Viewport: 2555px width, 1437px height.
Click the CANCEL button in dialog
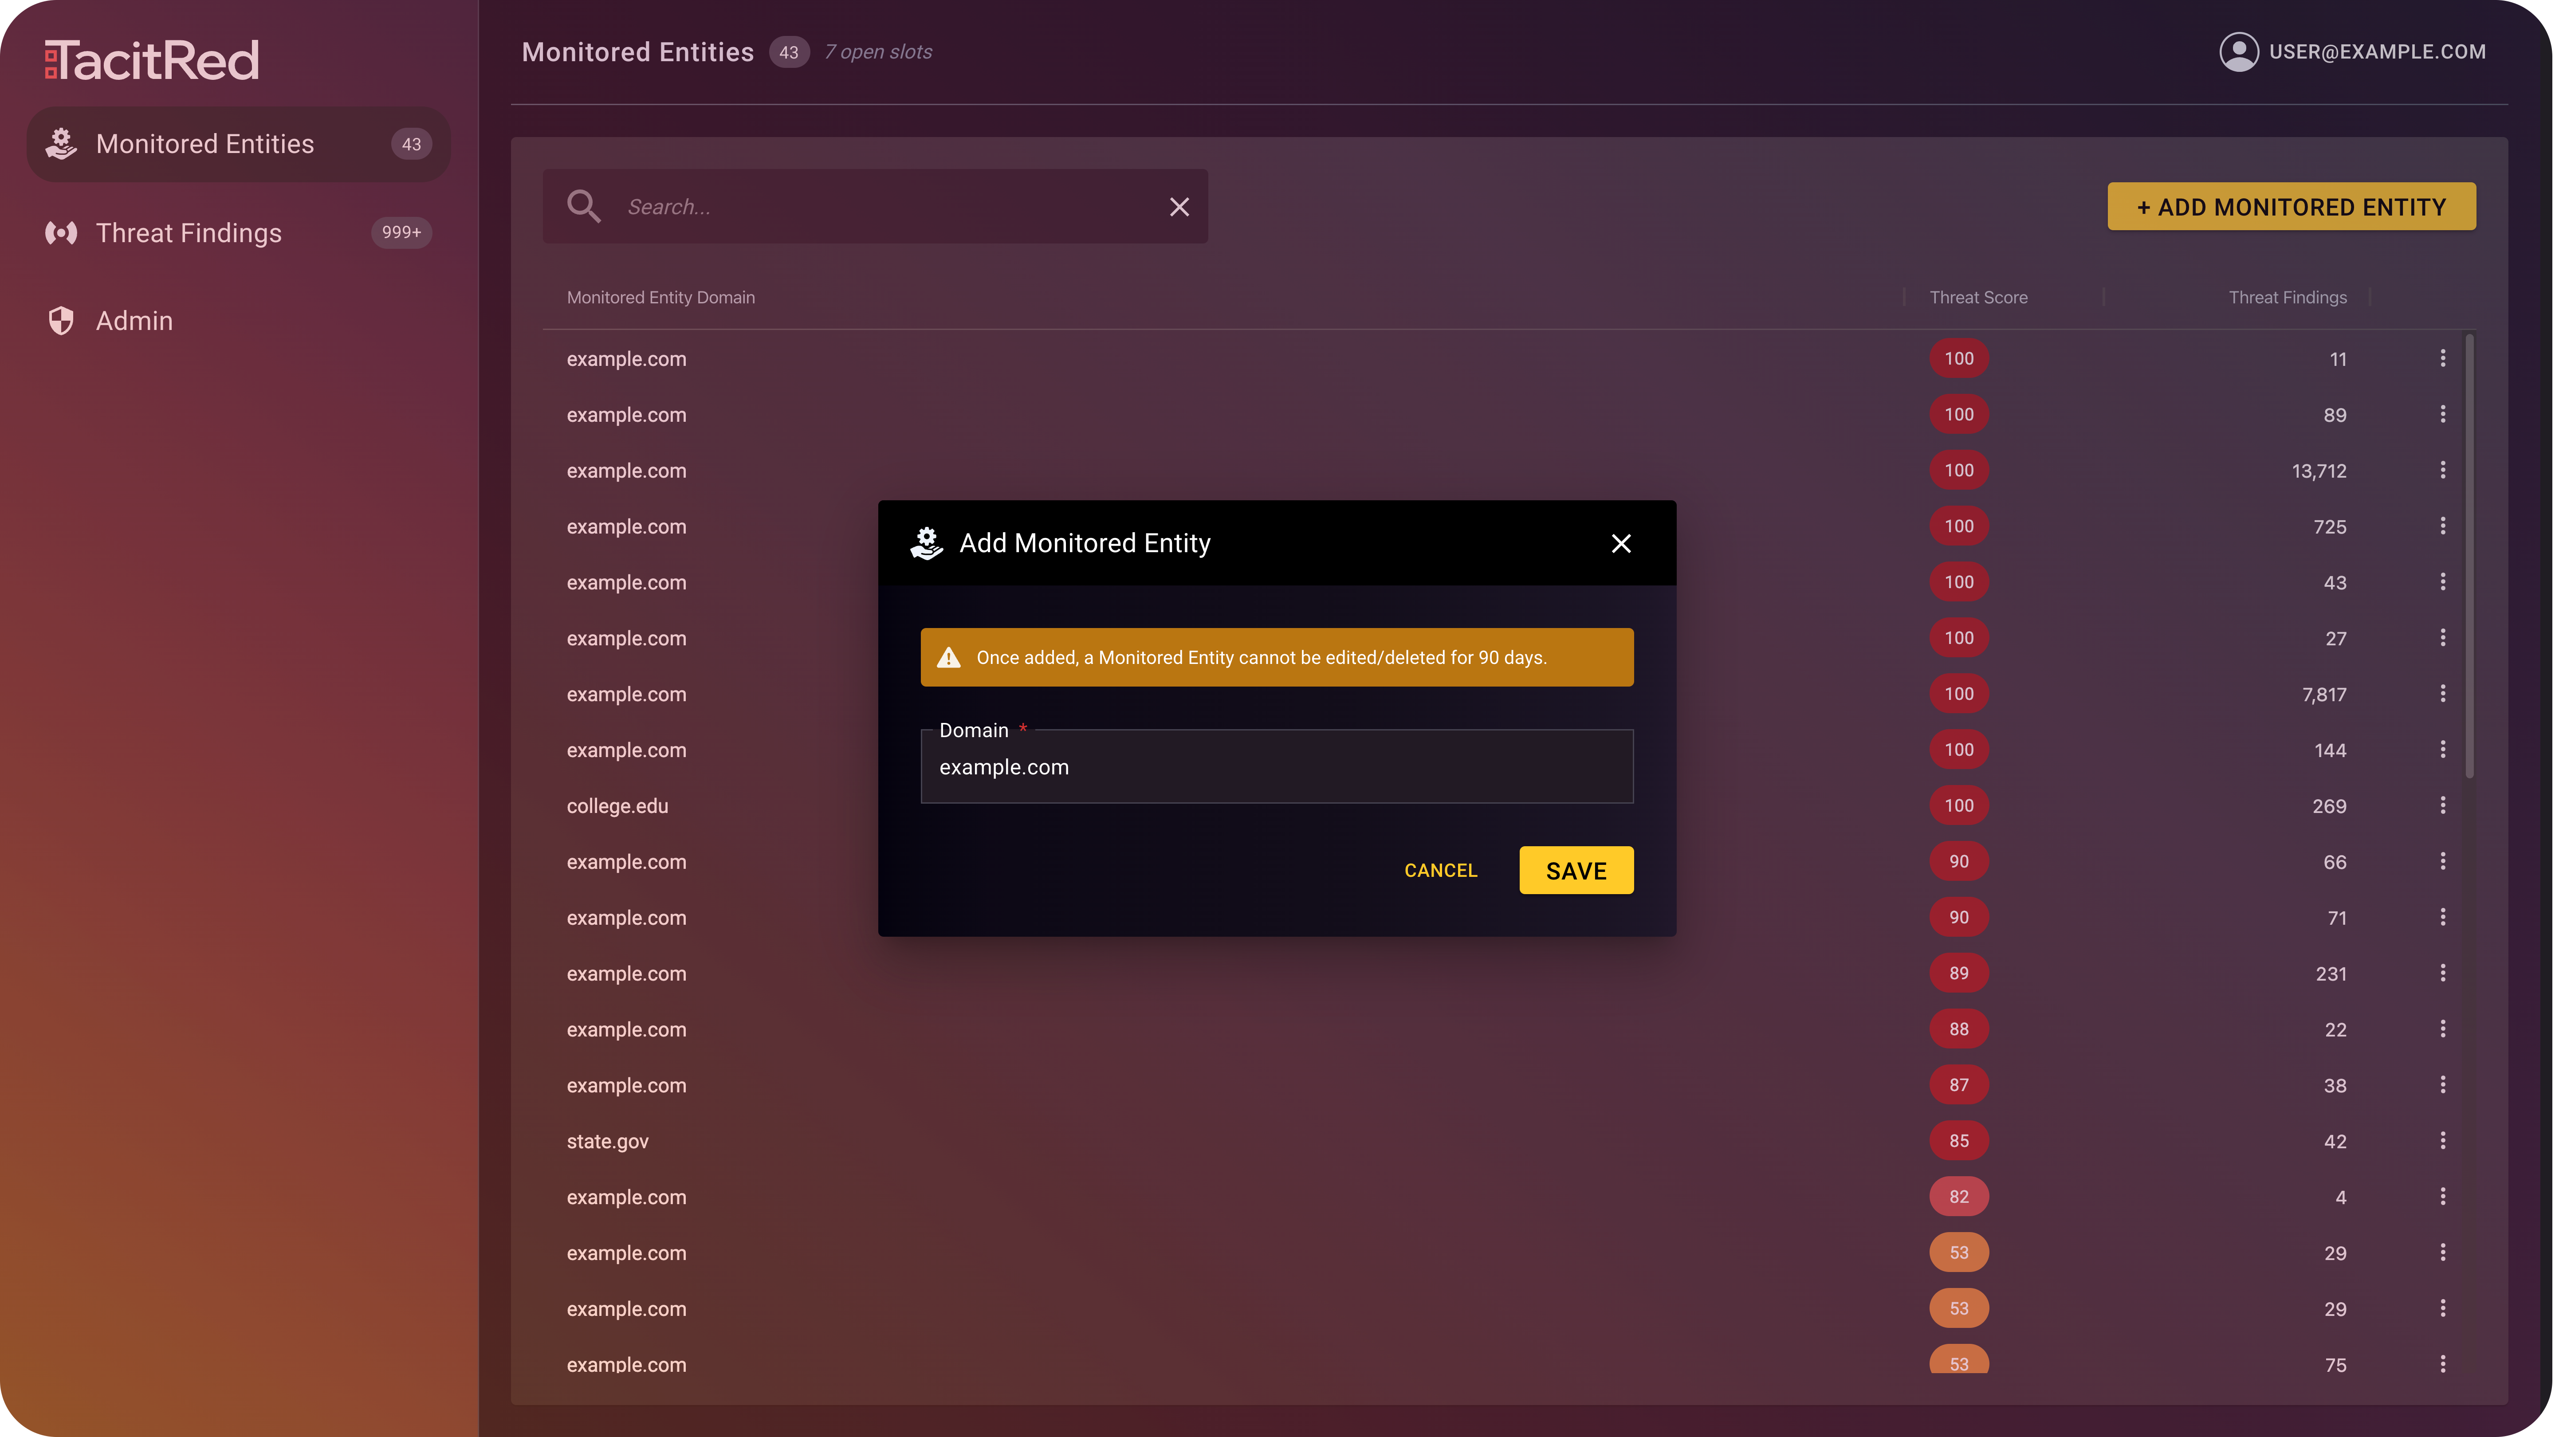click(1439, 868)
